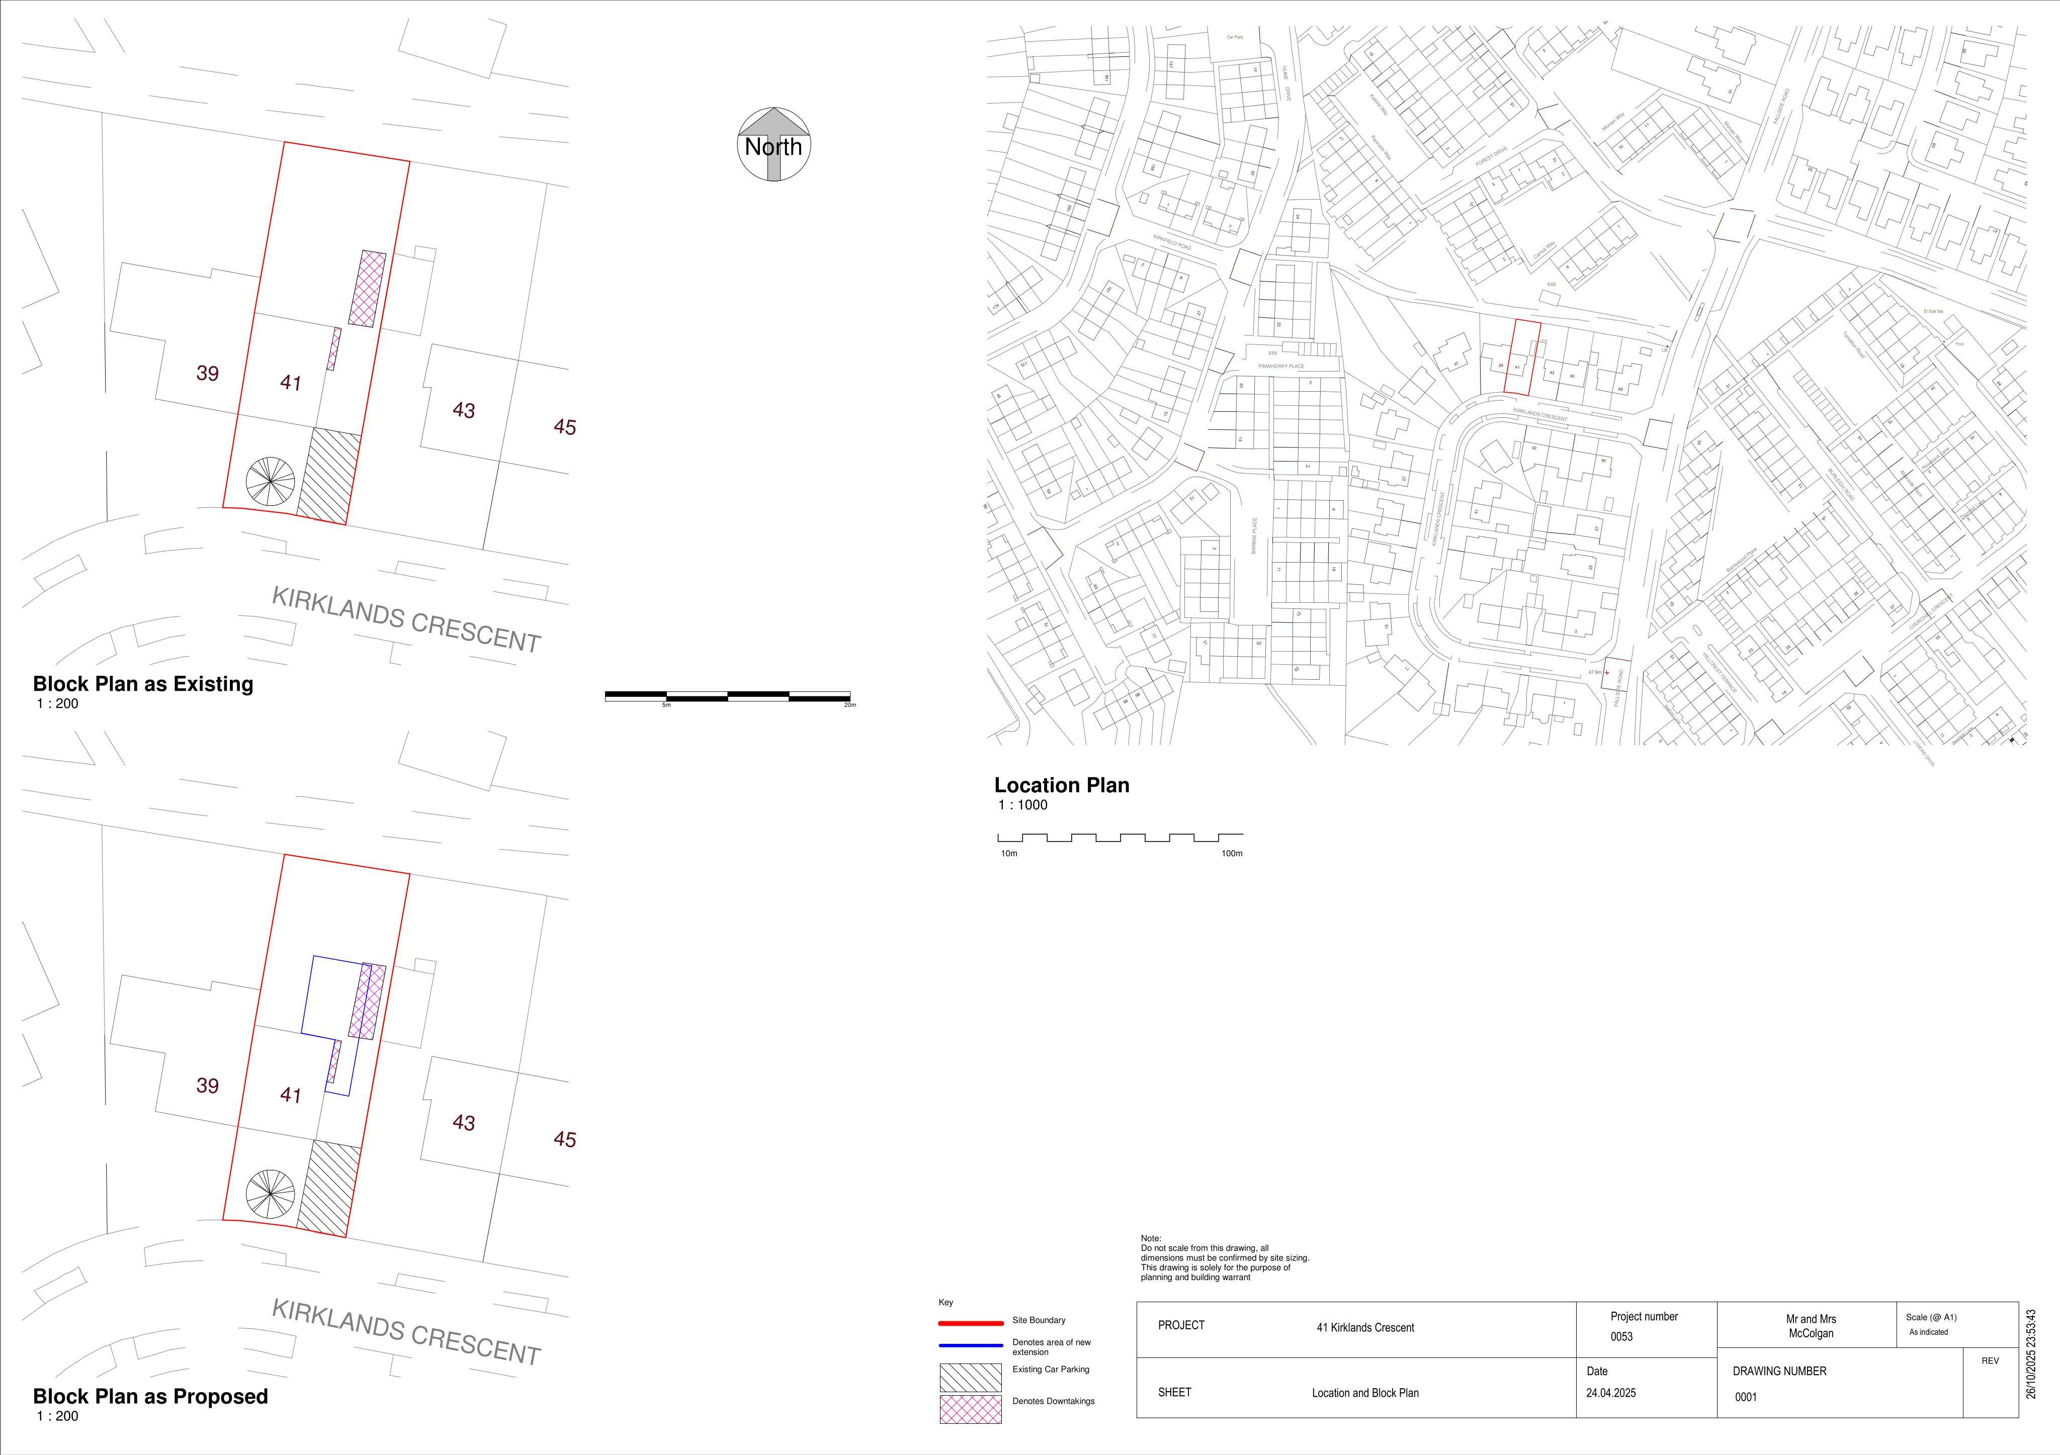Click the 'Block Plan as Proposed' title
Viewport: 2060px width, 1455px height.
tap(151, 1397)
